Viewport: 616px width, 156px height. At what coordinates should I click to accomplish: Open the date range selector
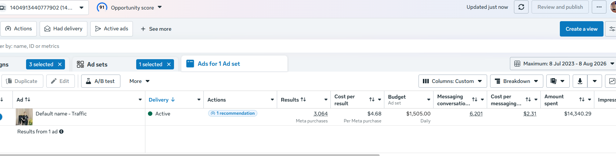(x=563, y=64)
